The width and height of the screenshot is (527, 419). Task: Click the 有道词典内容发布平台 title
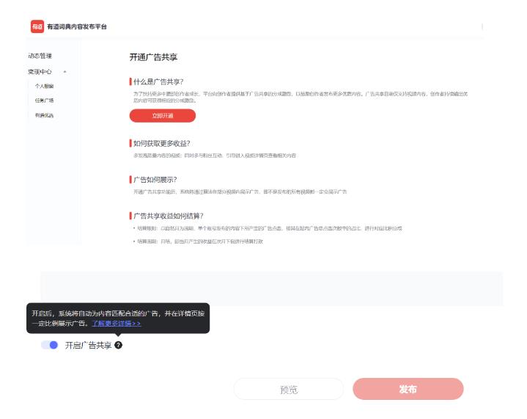77,26
